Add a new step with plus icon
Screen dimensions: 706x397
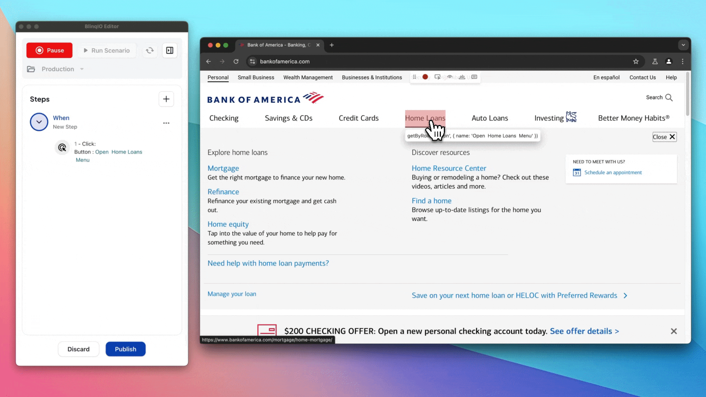click(166, 99)
